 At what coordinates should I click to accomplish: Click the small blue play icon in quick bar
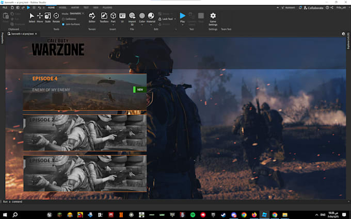[x=28, y=8]
